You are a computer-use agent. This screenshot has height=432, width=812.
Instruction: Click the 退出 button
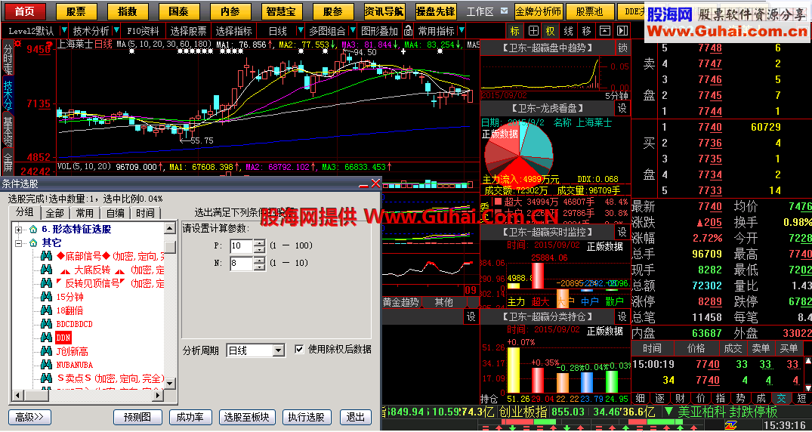356,417
